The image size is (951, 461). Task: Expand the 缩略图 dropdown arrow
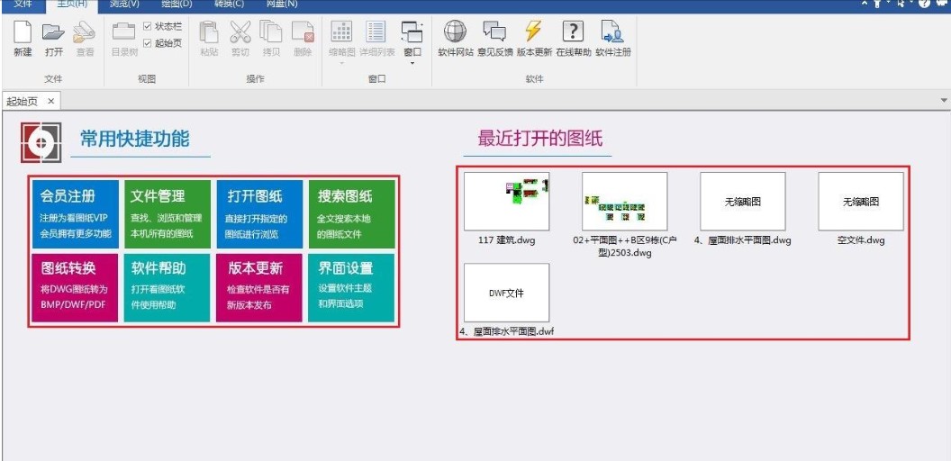pos(341,63)
